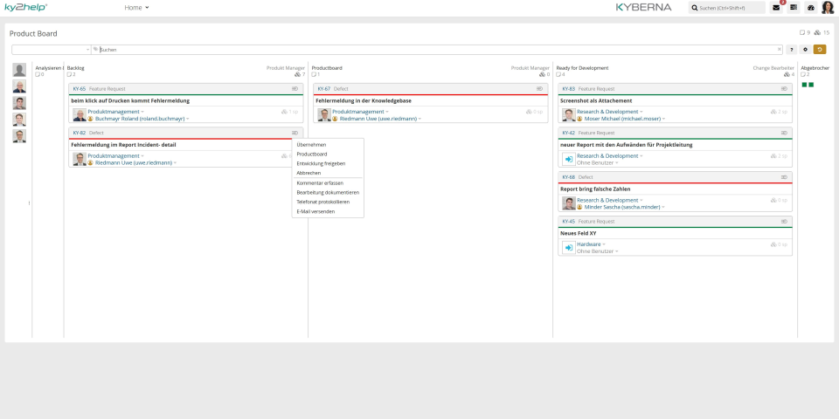Click title 'Neues Feld XY'
The image size is (839, 419).
(x=578, y=234)
